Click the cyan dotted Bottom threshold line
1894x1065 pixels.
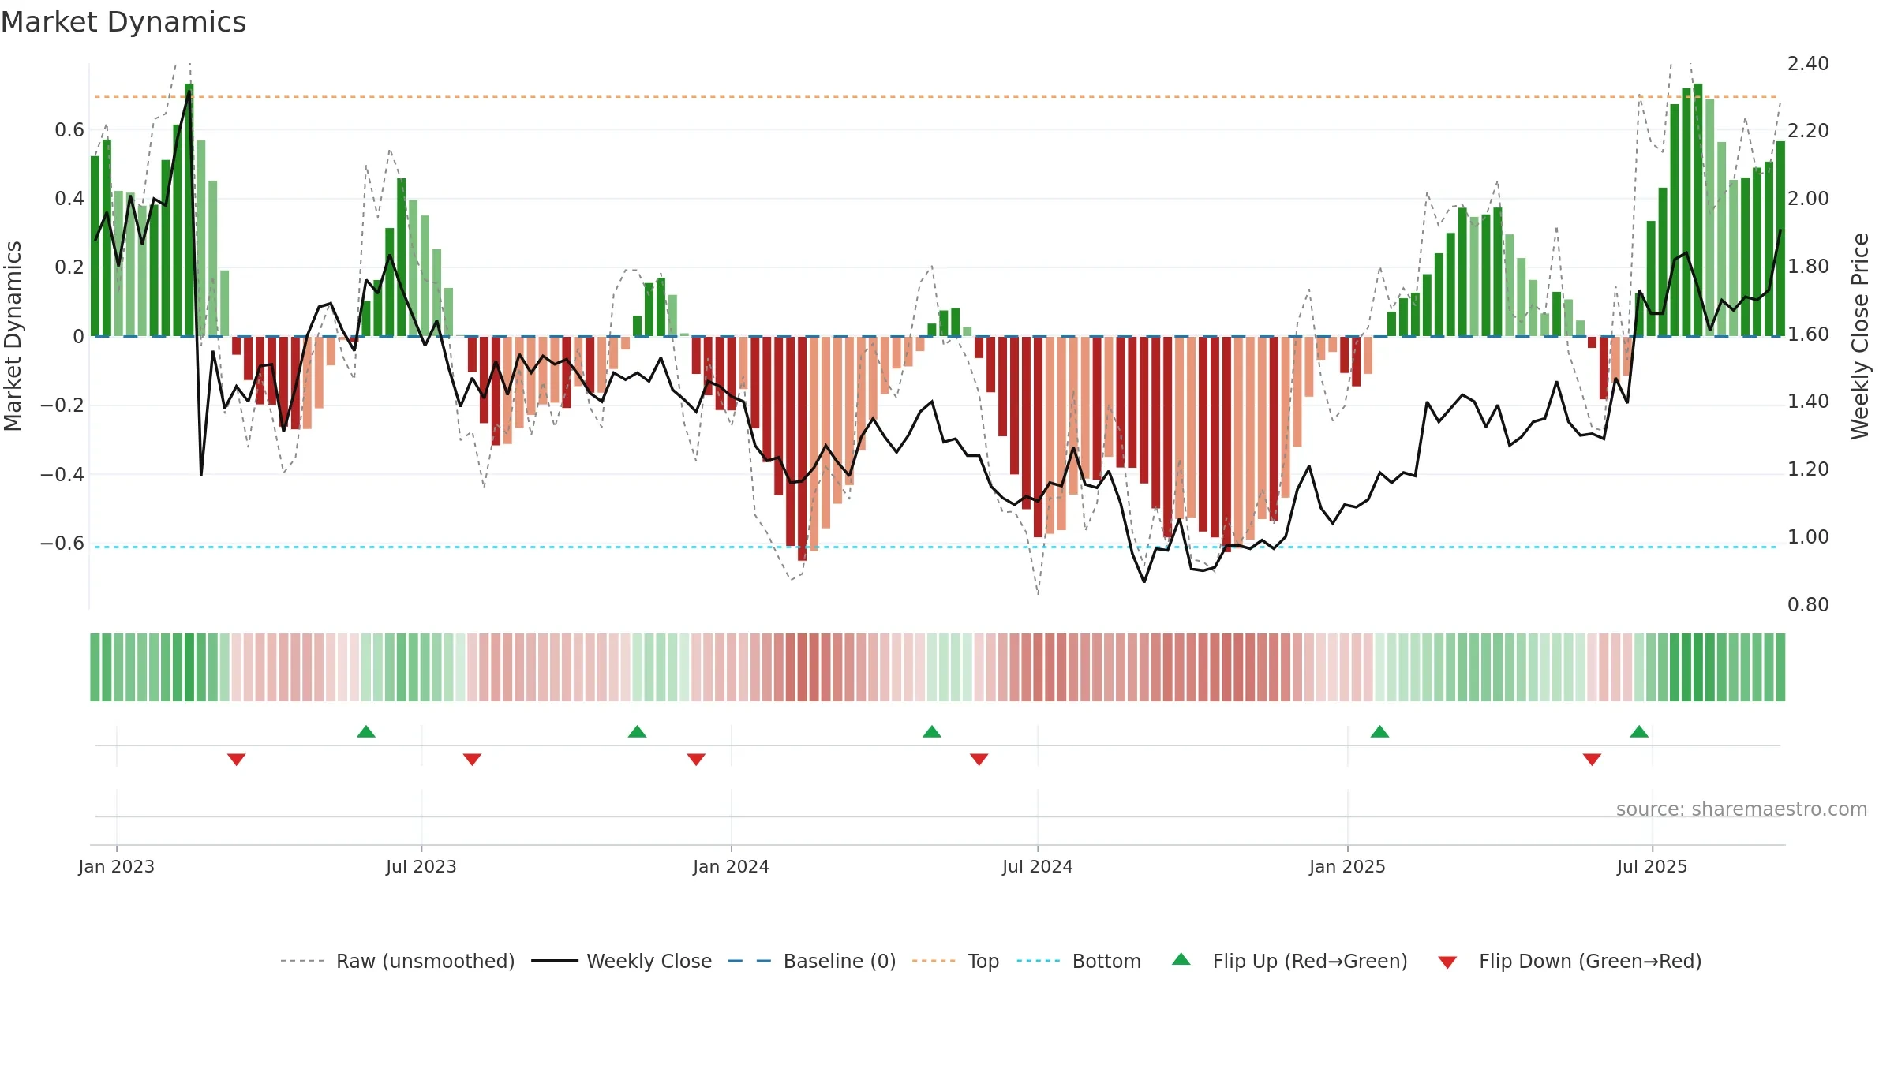pos(935,547)
